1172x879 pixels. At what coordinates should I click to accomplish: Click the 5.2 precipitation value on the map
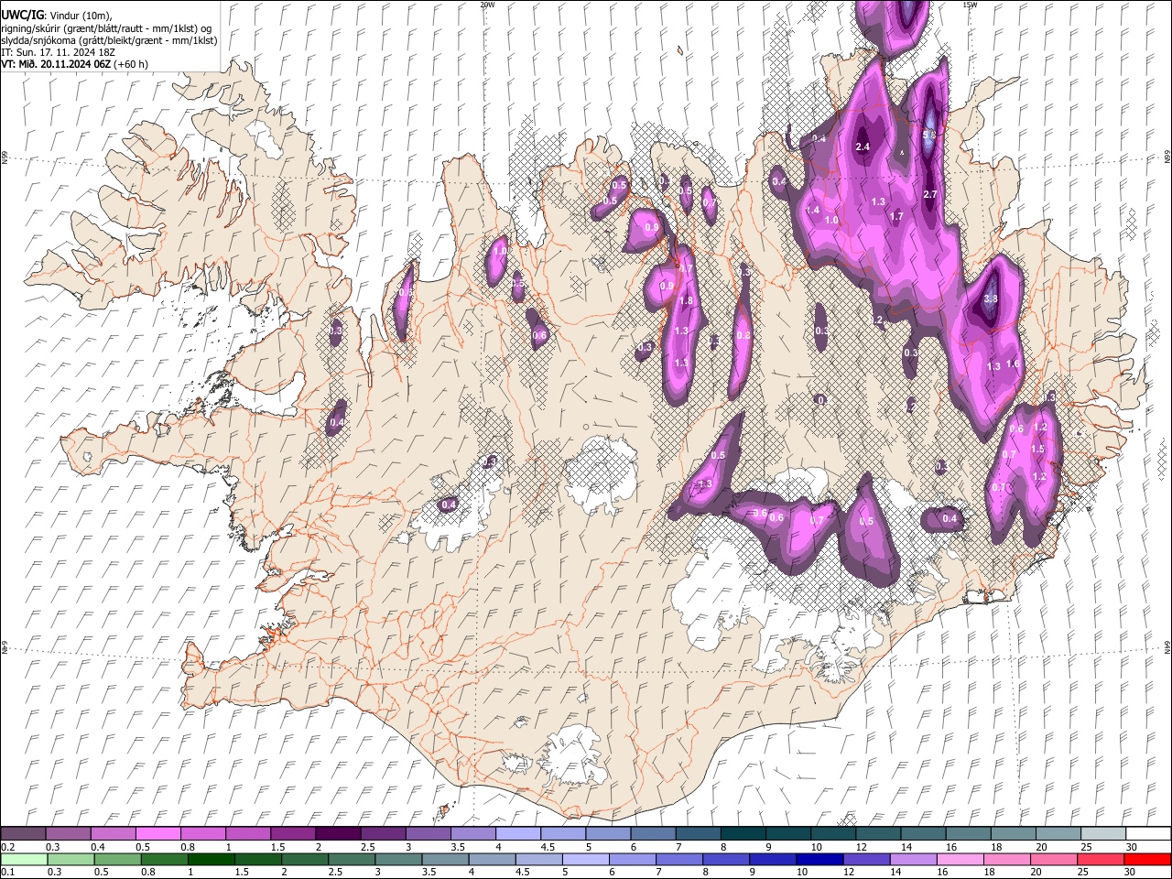pyautogui.click(x=929, y=135)
